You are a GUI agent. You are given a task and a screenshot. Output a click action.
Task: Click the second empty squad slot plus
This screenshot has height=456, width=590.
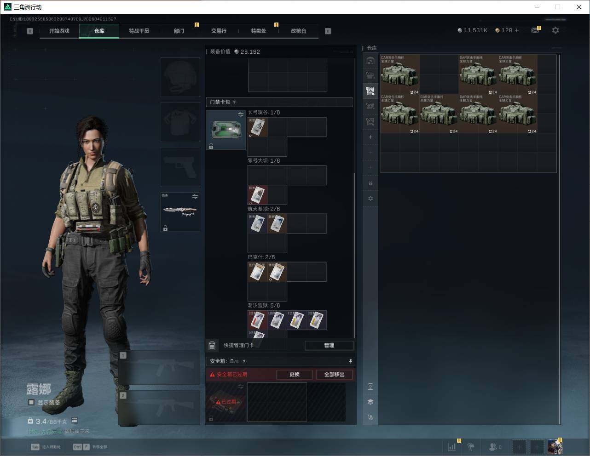coord(537,447)
